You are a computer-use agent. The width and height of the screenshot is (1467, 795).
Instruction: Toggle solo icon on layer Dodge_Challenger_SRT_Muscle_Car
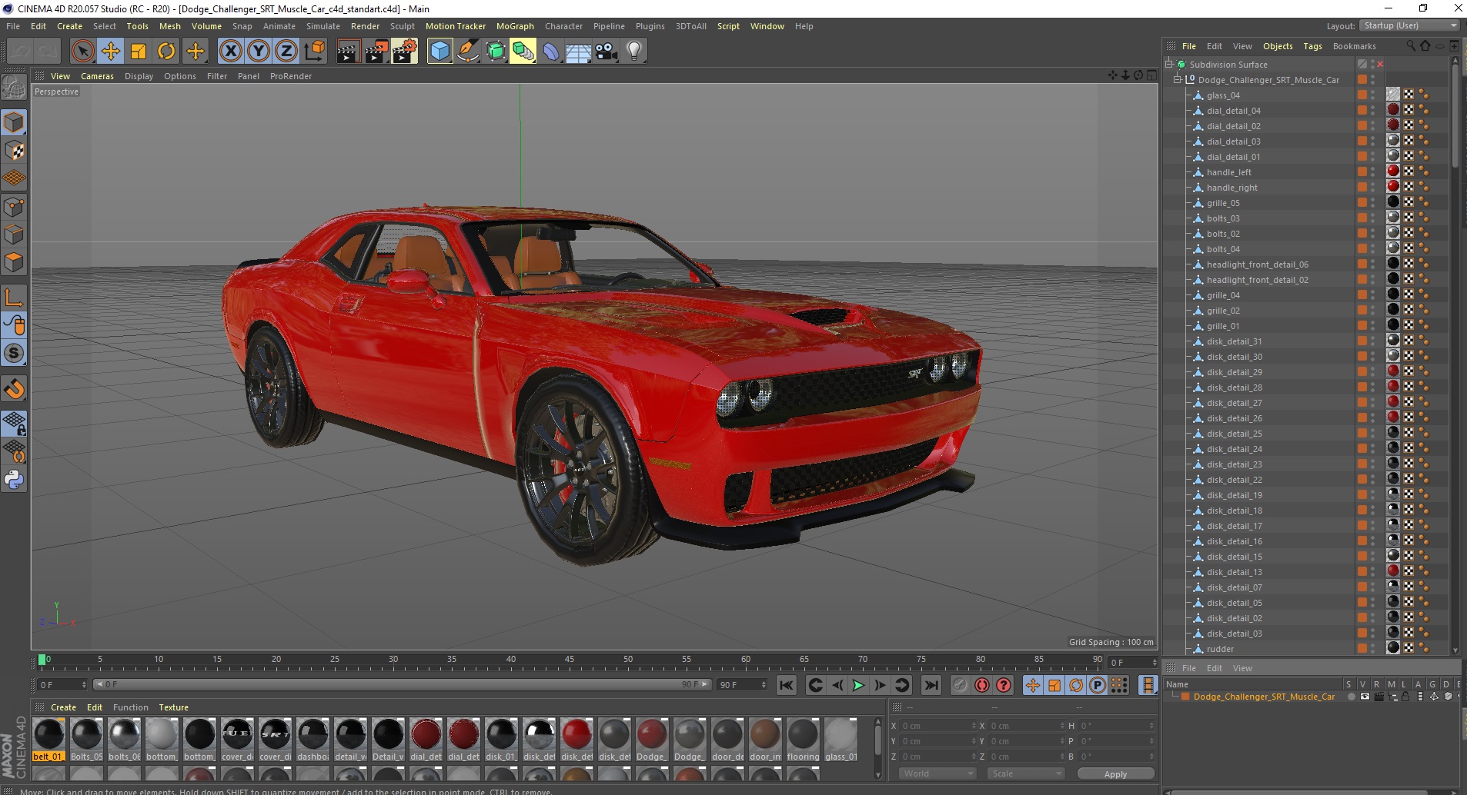pos(1351,697)
